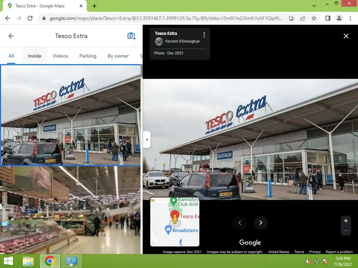Viewport: 358px width, 268px height.
Task: Open the store interior photo thumbnail
Action: point(71,210)
